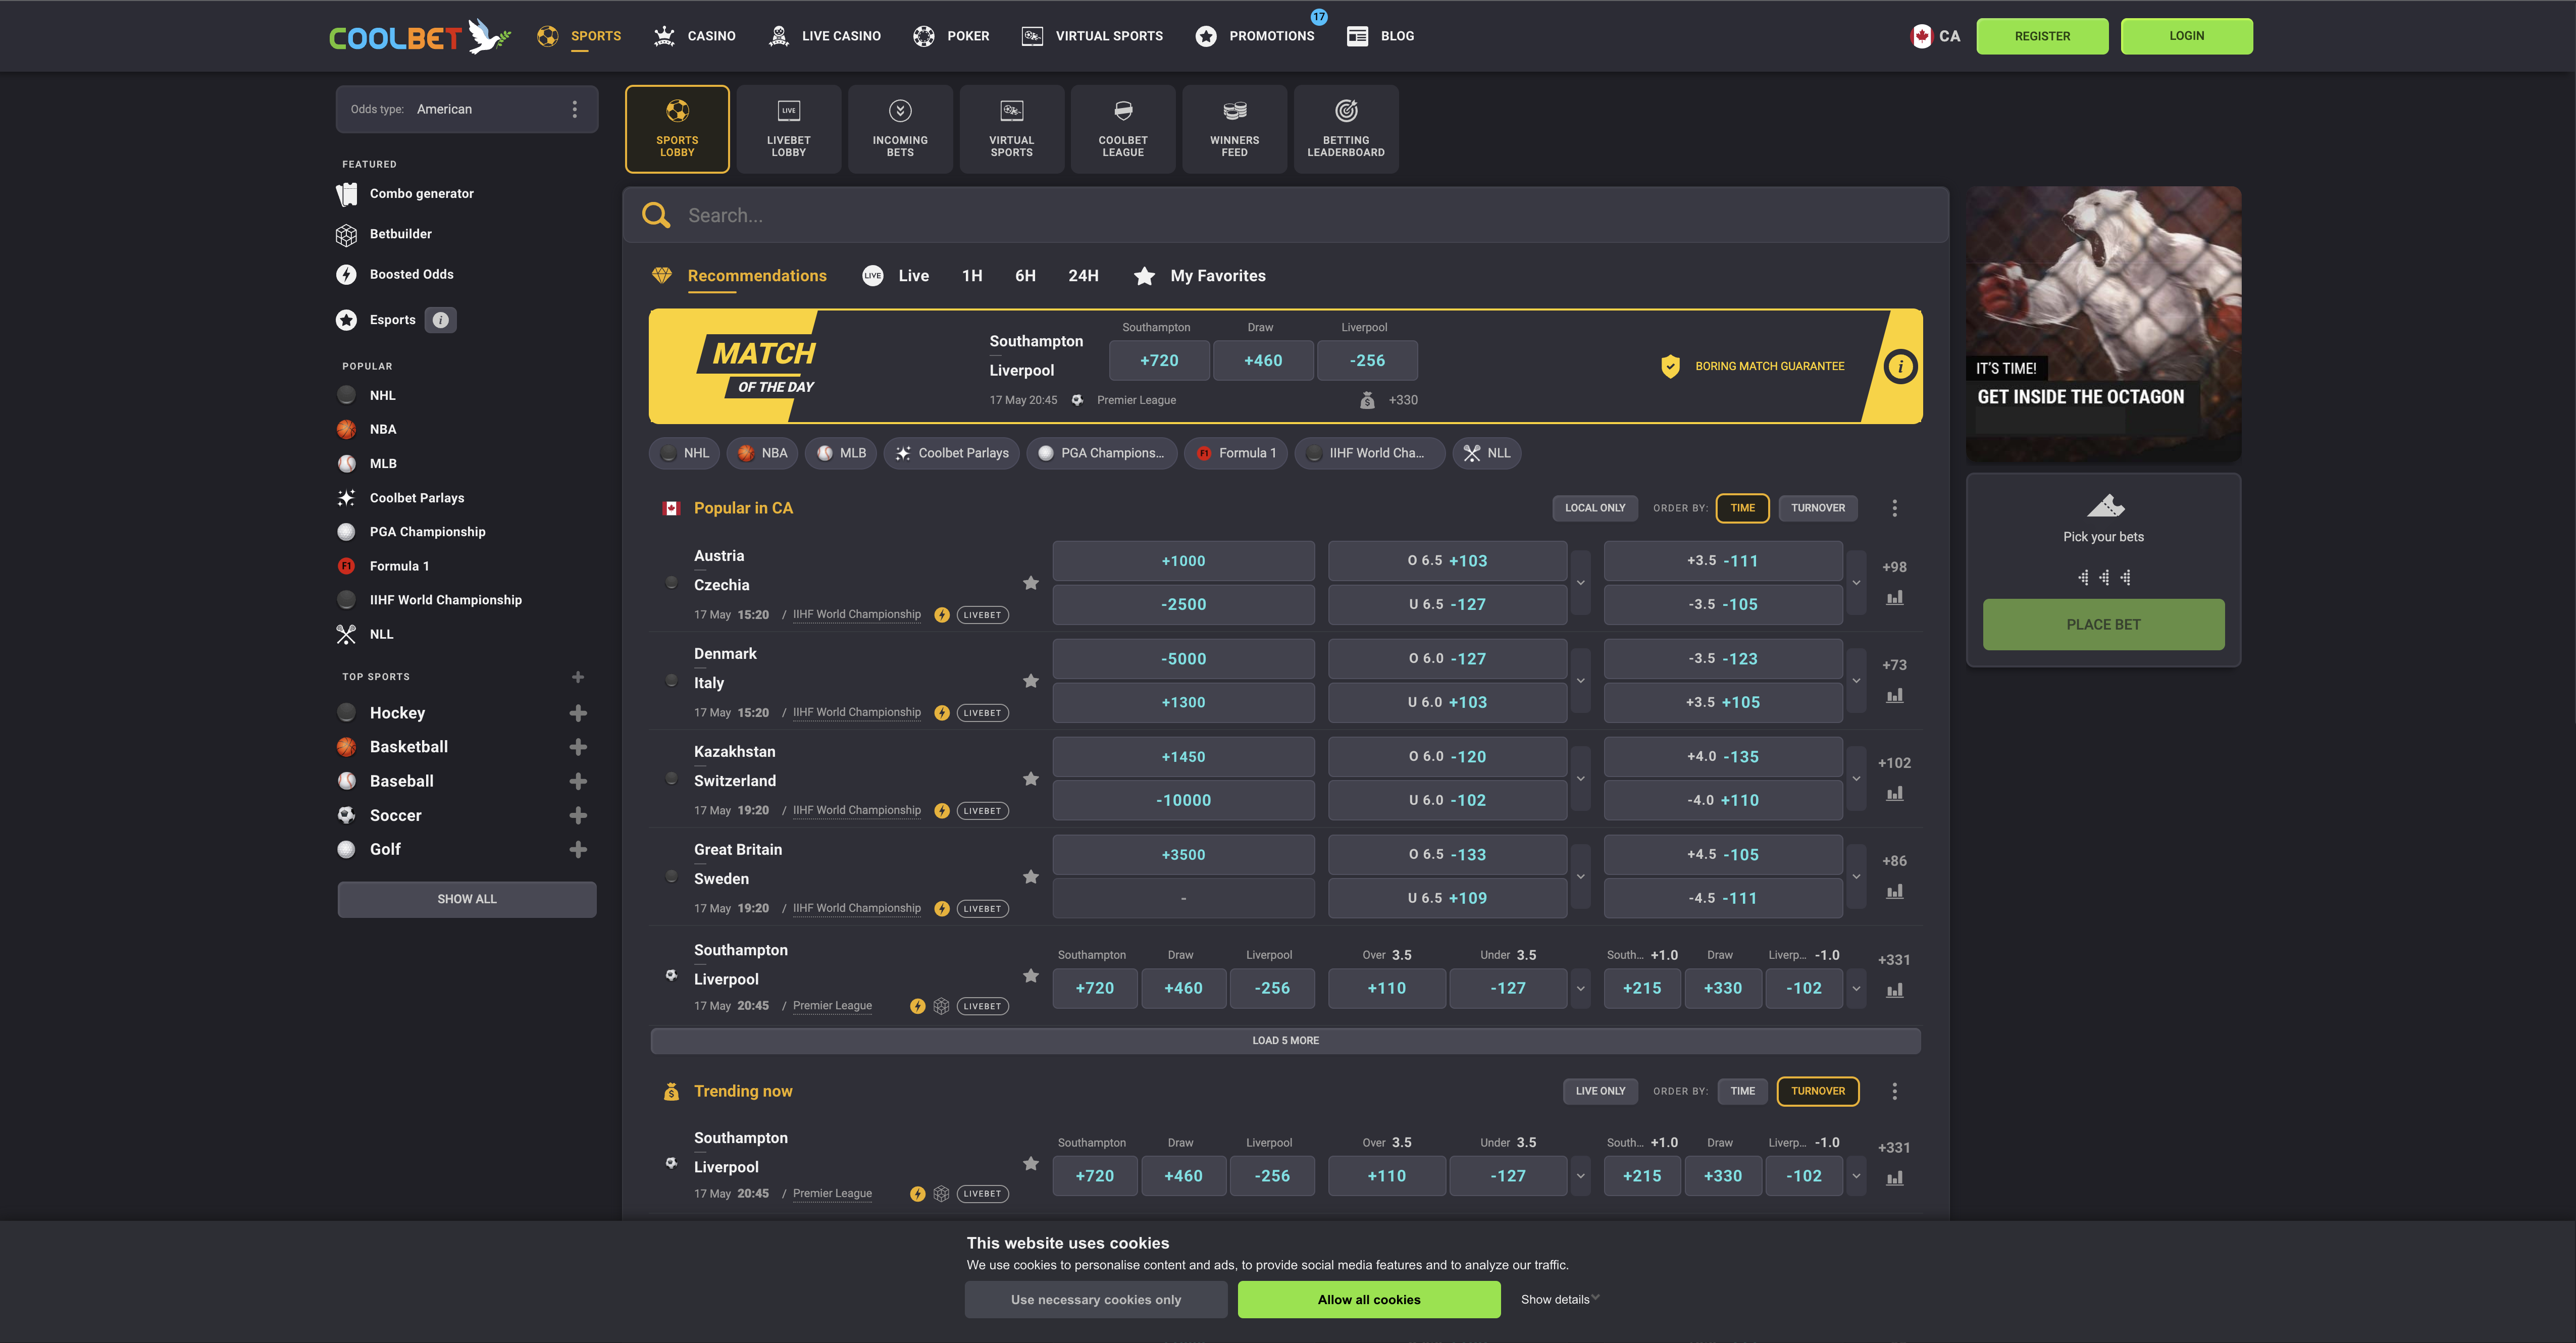
Task: Toggle the Local Only filter
Action: pyautogui.click(x=1595, y=508)
